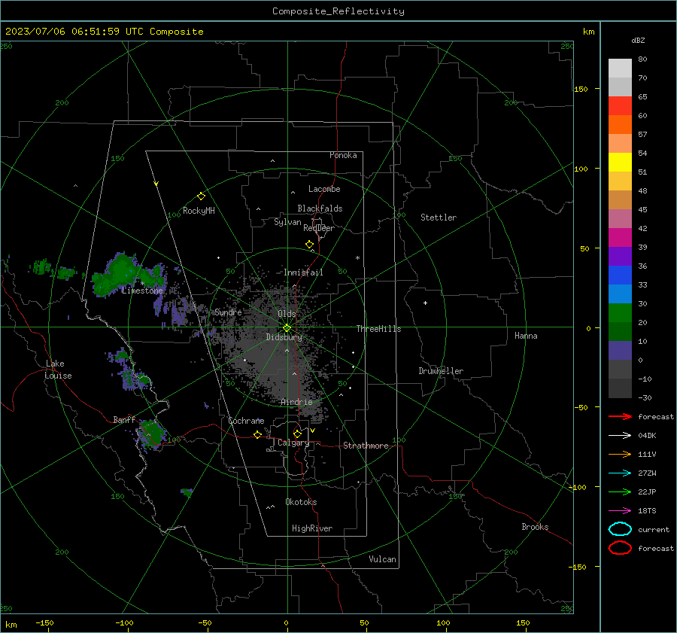Click the Banff label on the map
677x633 pixels.
pyautogui.click(x=124, y=420)
